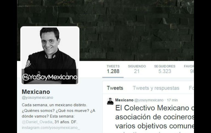The width and height of the screenshot is (211, 133).
Task: Open the cut-off Fotos tab at right
Action: click(x=191, y=88)
